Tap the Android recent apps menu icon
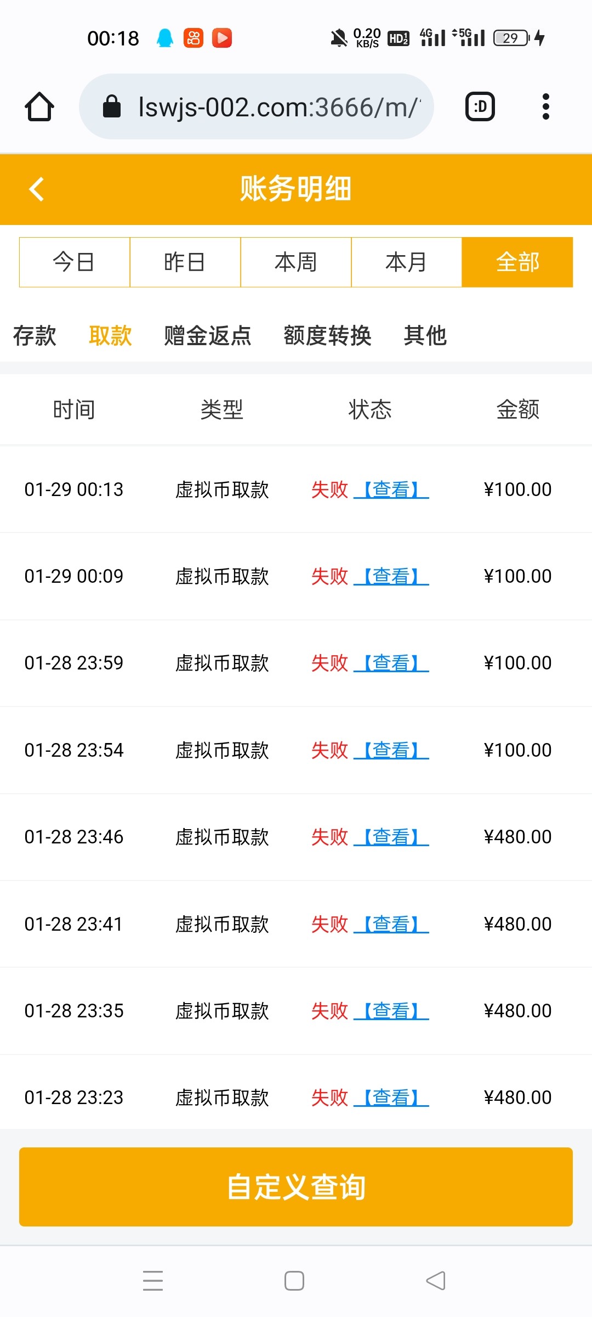Viewport: 592px width, 1317px height. tap(153, 1280)
